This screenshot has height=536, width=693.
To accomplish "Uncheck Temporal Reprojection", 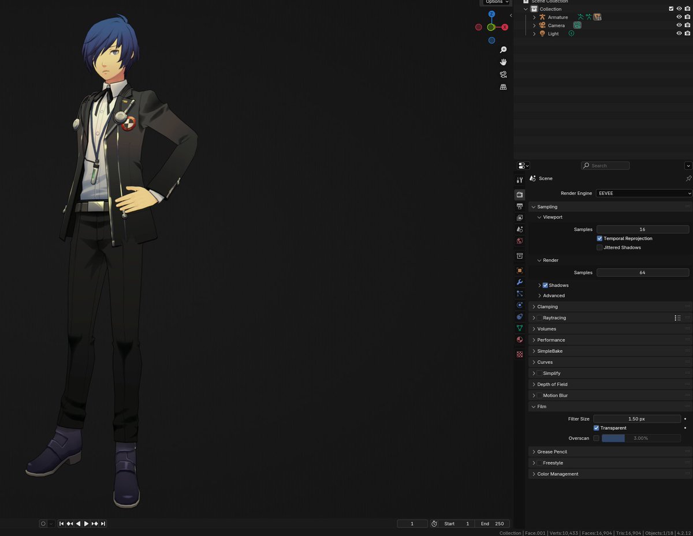I will click(x=599, y=238).
